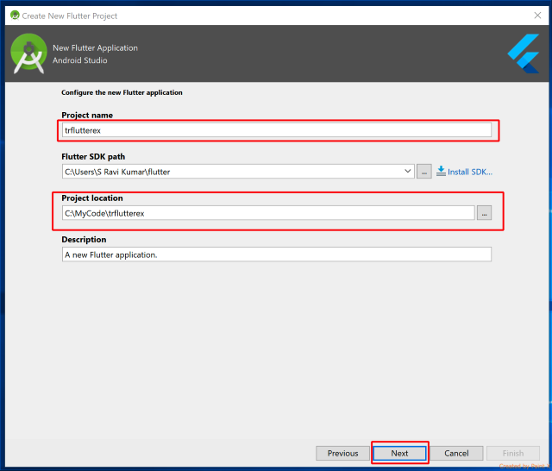Open the browse button for Flutter SDK path
This screenshot has width=552, height=471.
point(423,172)
